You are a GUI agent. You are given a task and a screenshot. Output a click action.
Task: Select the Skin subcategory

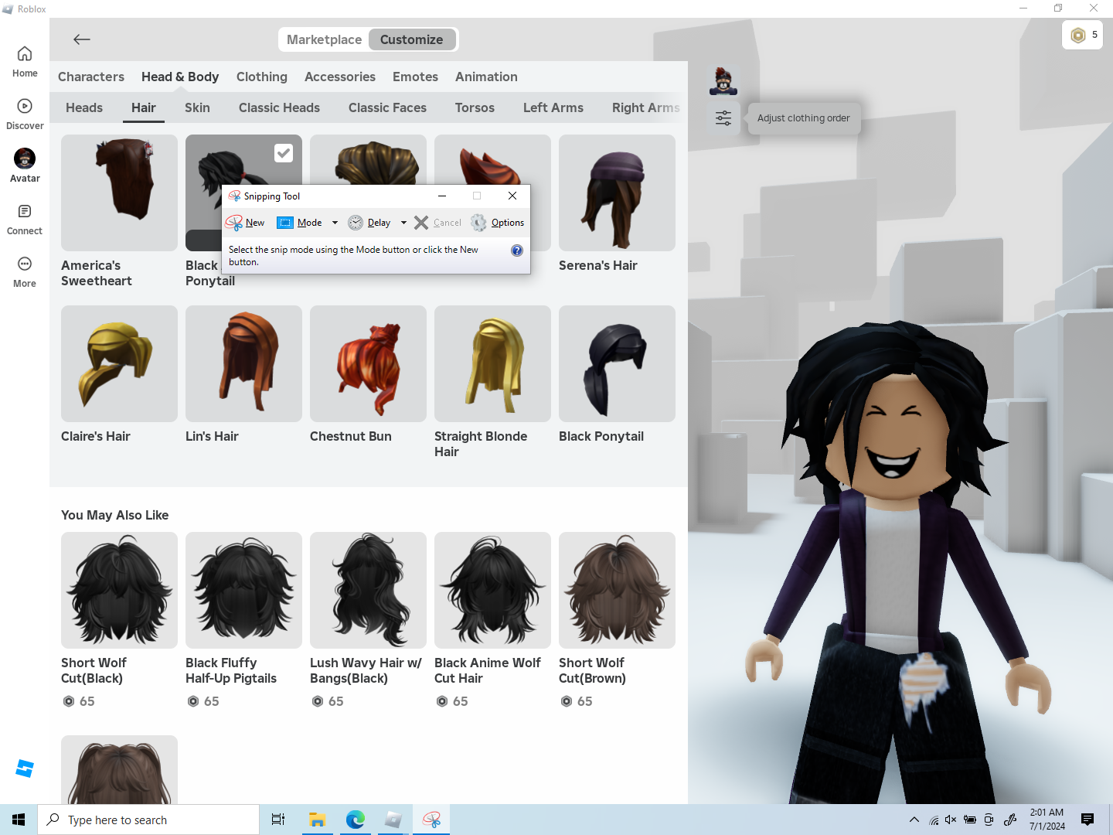tap(197, 107)
